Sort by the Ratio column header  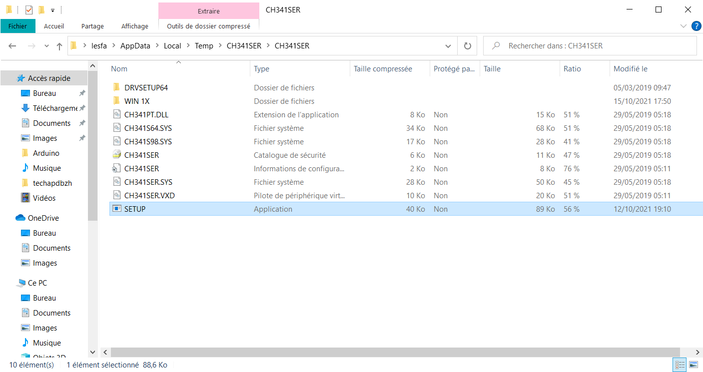coord(585,69)
